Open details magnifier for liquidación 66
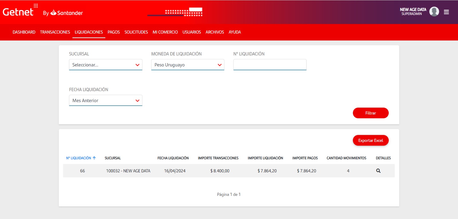 click(x=378, y=171)
